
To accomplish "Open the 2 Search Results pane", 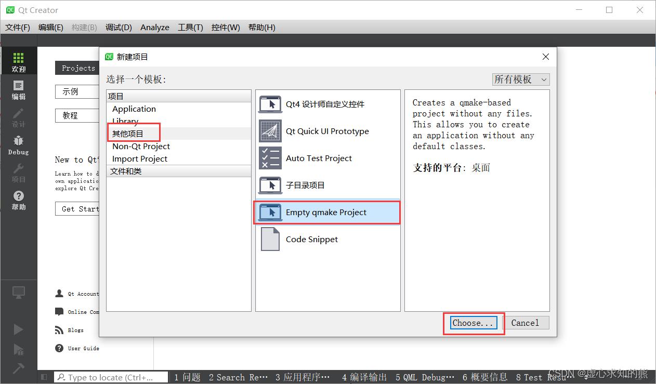I will 238,377.
